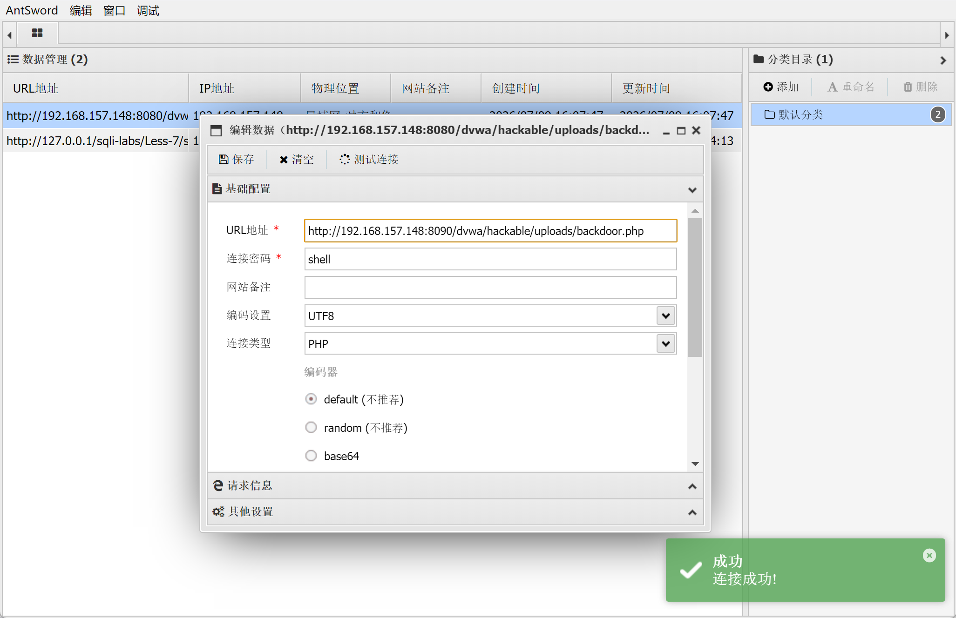Collapse the 基础配置 section
Screen dimensions: 956x618
click(692, 190)
